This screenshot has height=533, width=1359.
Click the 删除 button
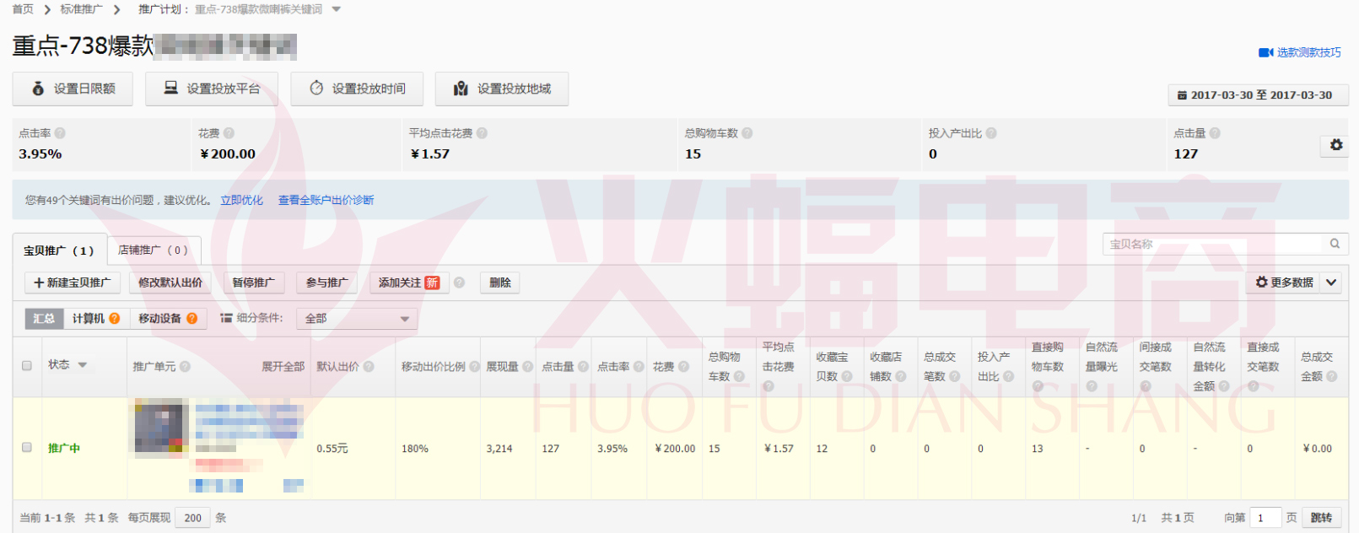pos(500,283)
